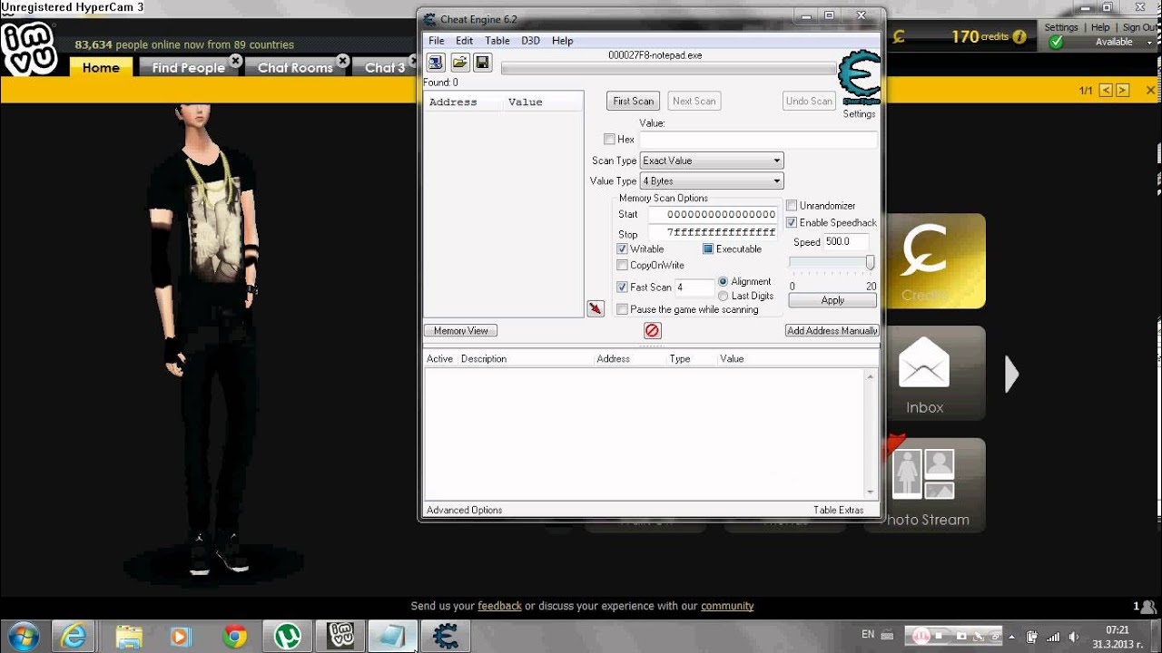
Task: Open the Table menu
Action: click(x=497, y=41)
